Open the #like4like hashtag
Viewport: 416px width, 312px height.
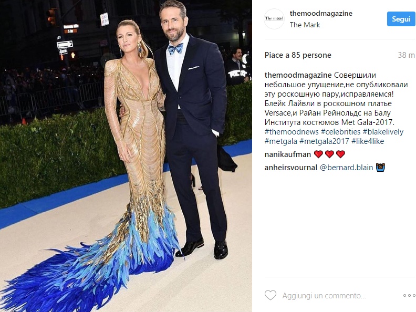(x=368, y=141)
